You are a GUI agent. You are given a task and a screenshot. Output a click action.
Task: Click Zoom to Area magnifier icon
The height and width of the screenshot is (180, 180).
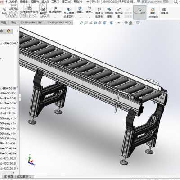pyautogui.click(x=86, y=23)
